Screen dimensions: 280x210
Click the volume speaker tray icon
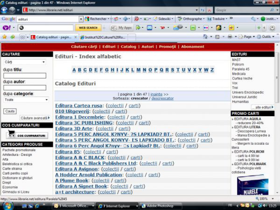265,206
